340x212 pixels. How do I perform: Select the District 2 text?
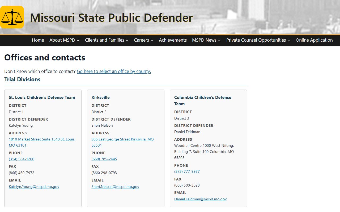coord(99,112)
